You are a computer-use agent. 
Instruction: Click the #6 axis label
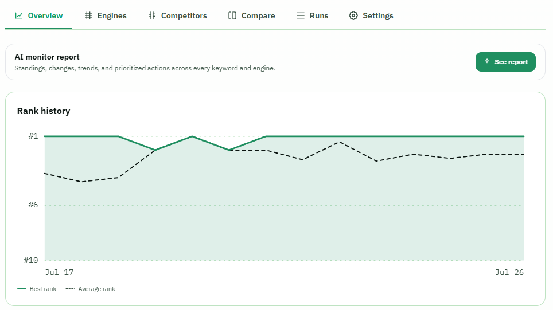[x=33, y=205]
